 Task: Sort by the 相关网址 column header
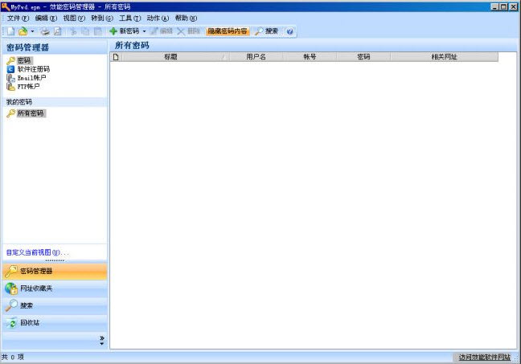(x=445, y=57)
